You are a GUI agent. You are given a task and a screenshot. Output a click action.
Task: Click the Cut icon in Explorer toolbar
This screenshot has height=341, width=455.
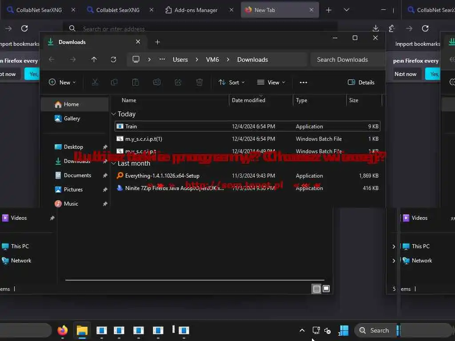[x=95, y=82]
